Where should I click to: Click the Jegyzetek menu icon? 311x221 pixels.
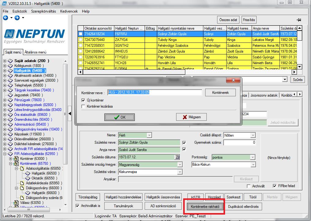click(x=10, y=95)
